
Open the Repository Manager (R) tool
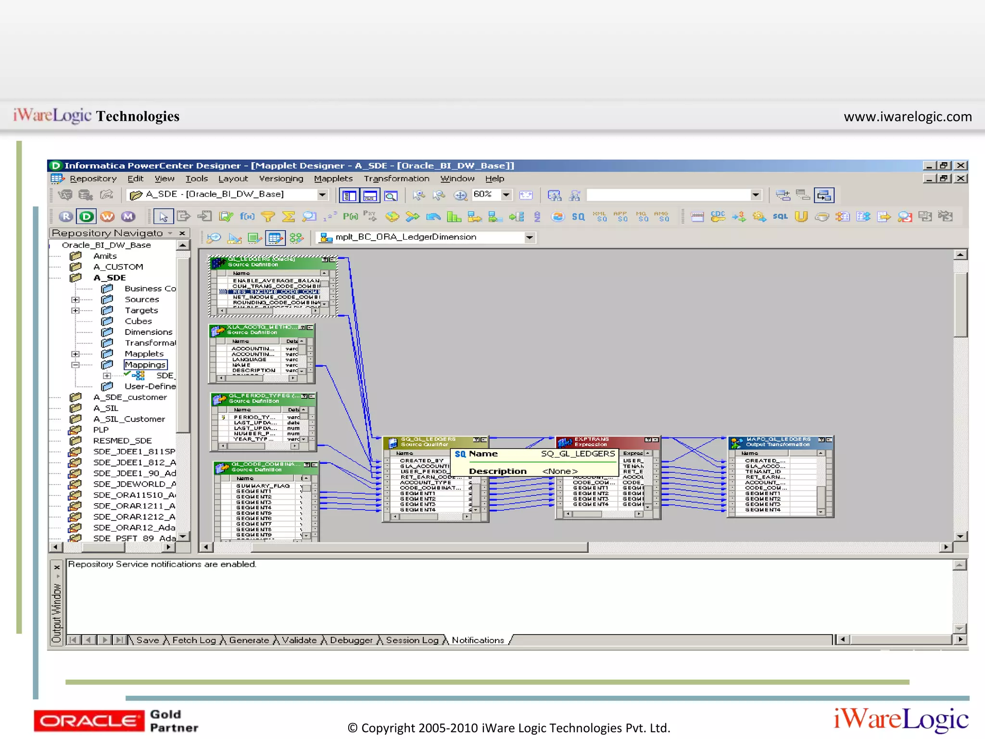click(66, 217)
